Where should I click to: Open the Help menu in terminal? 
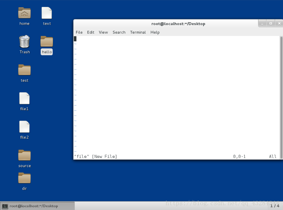155,32
